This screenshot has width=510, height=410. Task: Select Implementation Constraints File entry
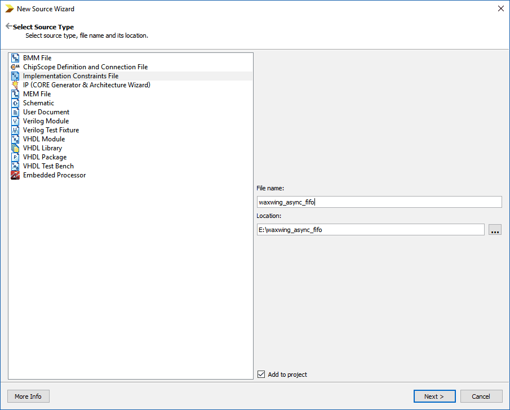(70, 76)
